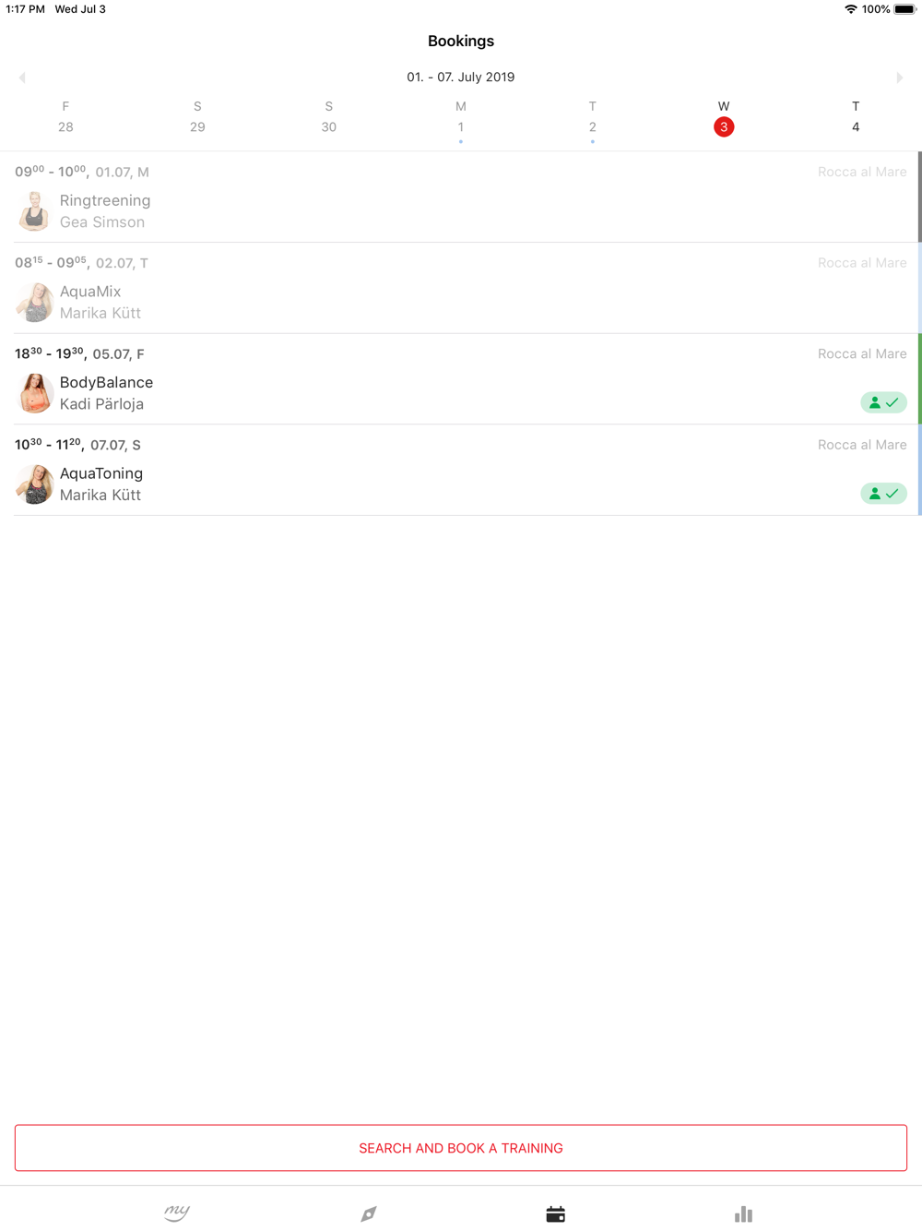Image resolution: width=922 pixels, height=1231 pixels.
Task: Open the Ringtreening booking entry
Action: click(x=461, y=197)
